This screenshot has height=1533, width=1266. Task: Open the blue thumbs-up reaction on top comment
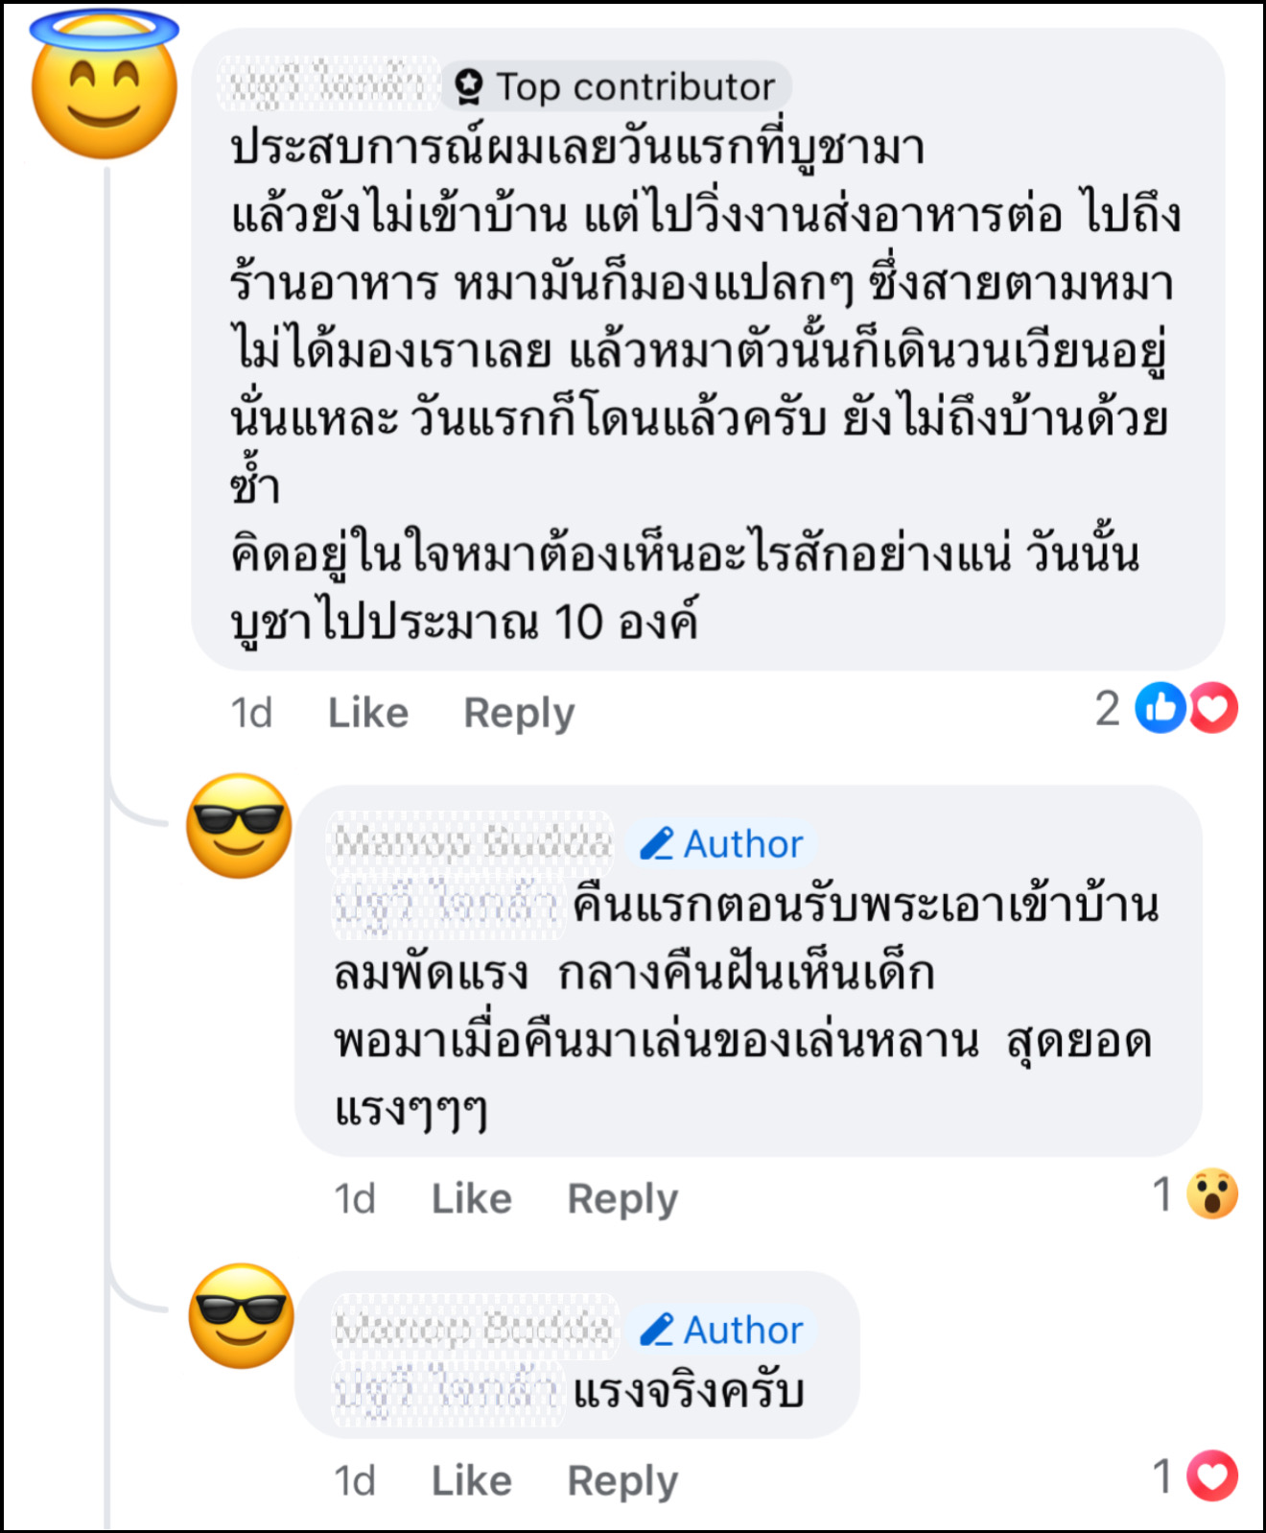coord(1160,708)
